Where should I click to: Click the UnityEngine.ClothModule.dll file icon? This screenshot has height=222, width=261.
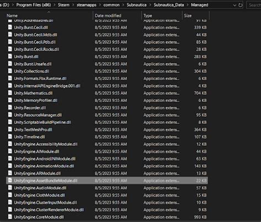click(x=10, y=195)
